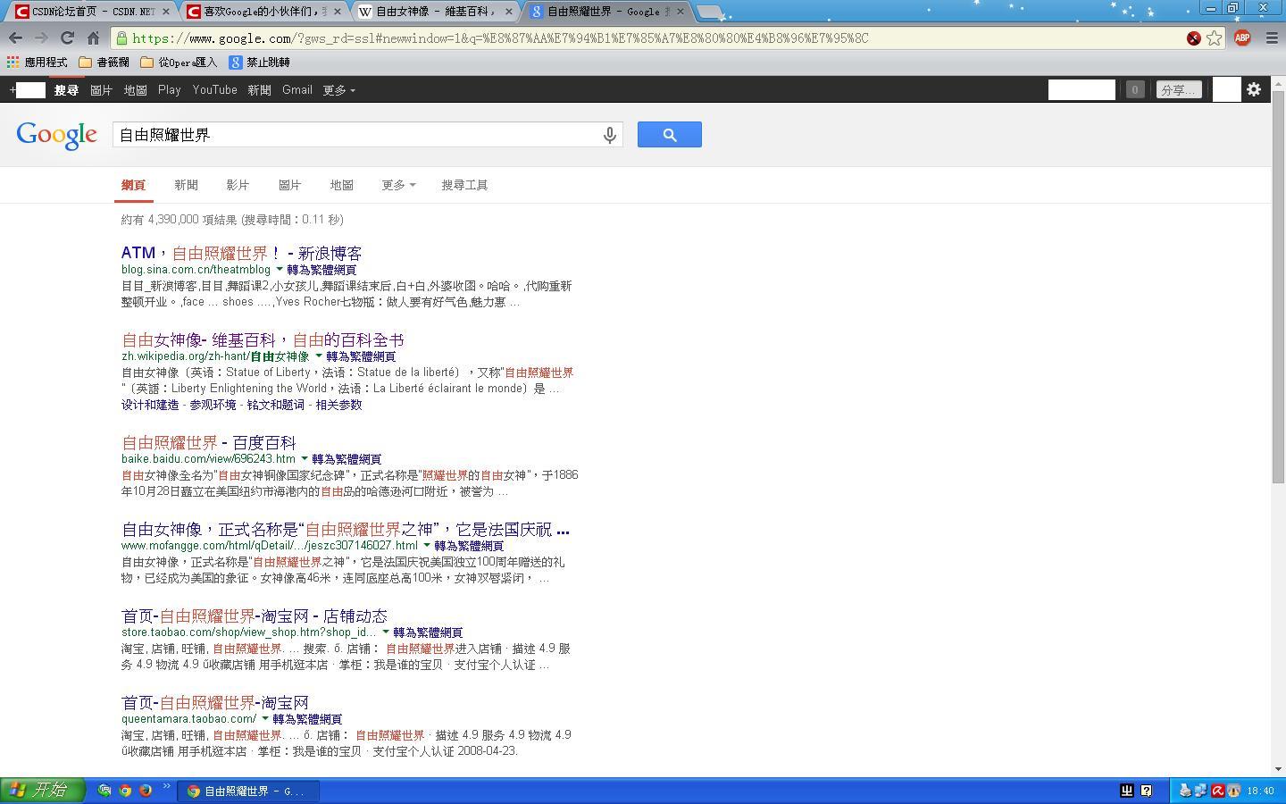
Task: Open the 铭文和题词 sitelink
Action: pyautogui.click(x=275, y=405)
